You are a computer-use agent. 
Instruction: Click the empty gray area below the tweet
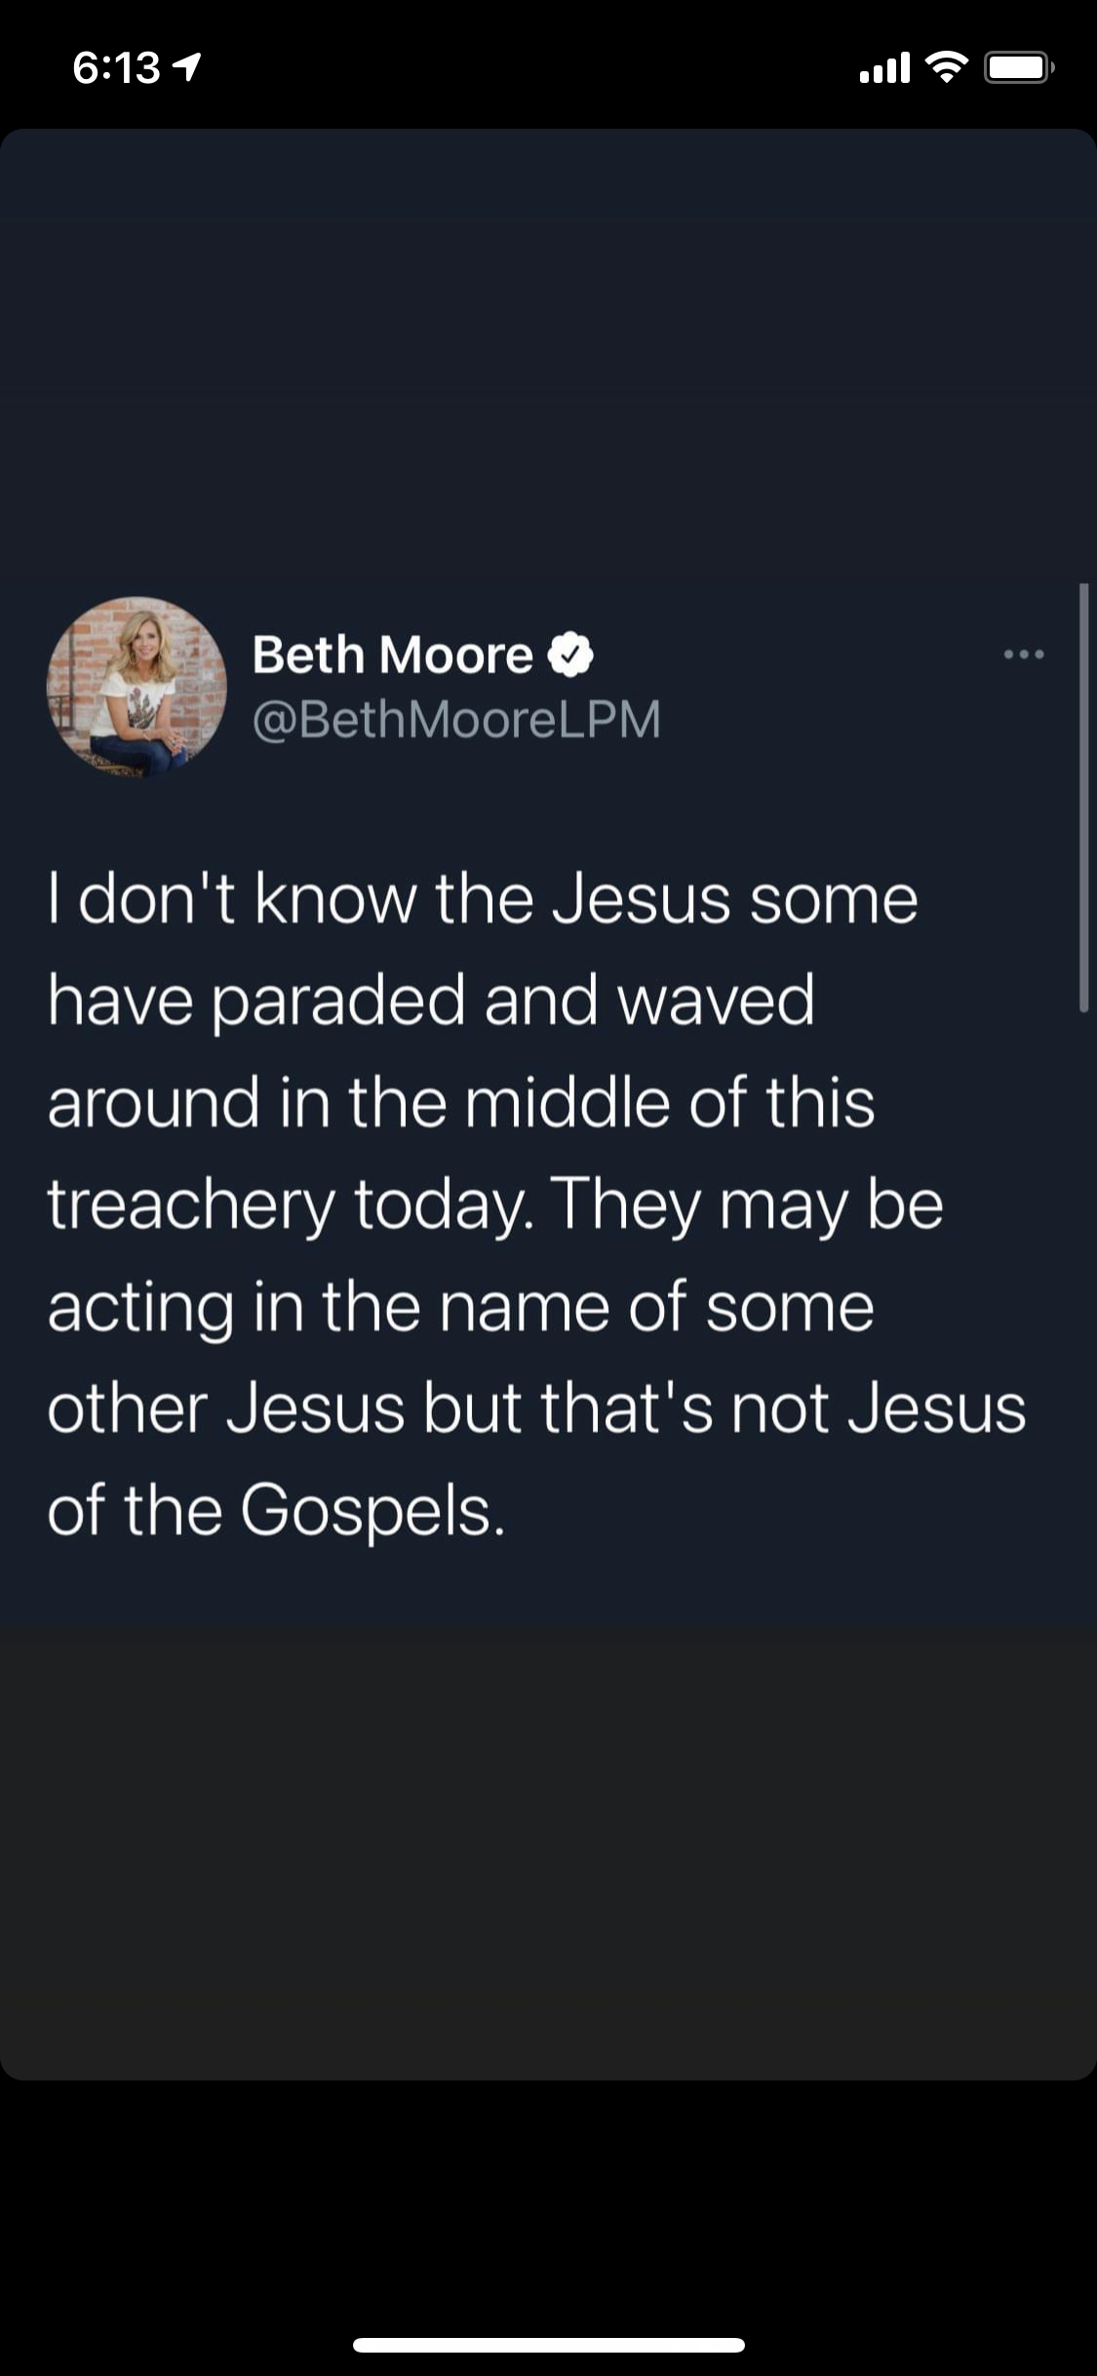pyautogui.click(x=548, y=1853)
